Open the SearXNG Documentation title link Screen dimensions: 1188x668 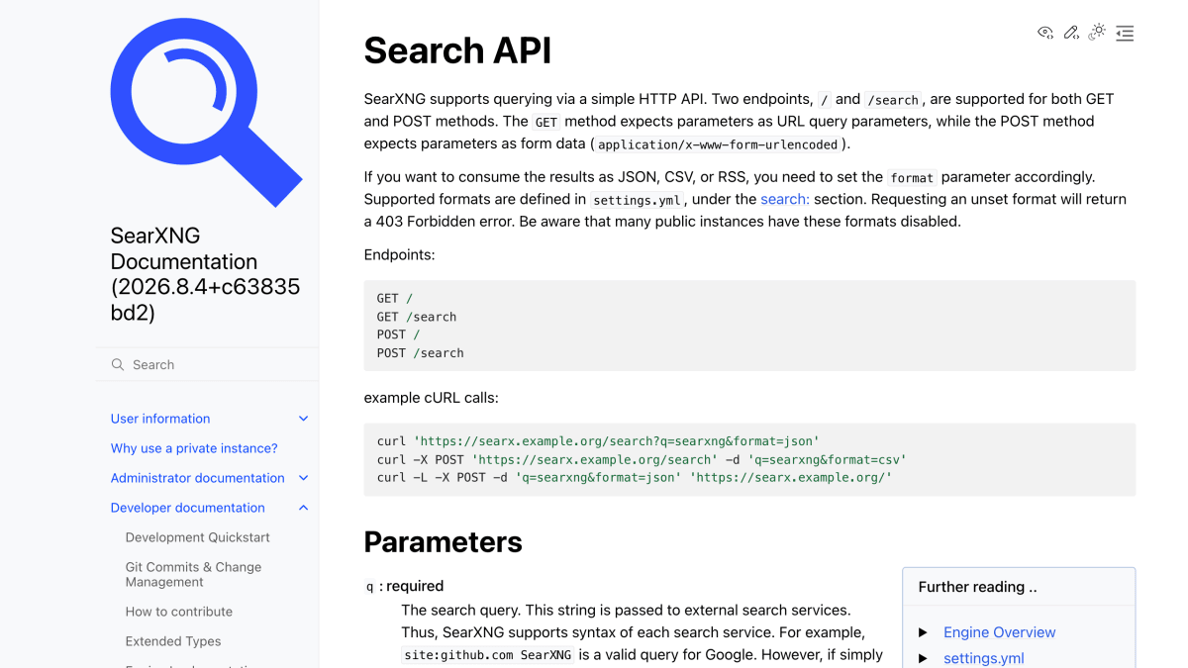pos(206,274)
